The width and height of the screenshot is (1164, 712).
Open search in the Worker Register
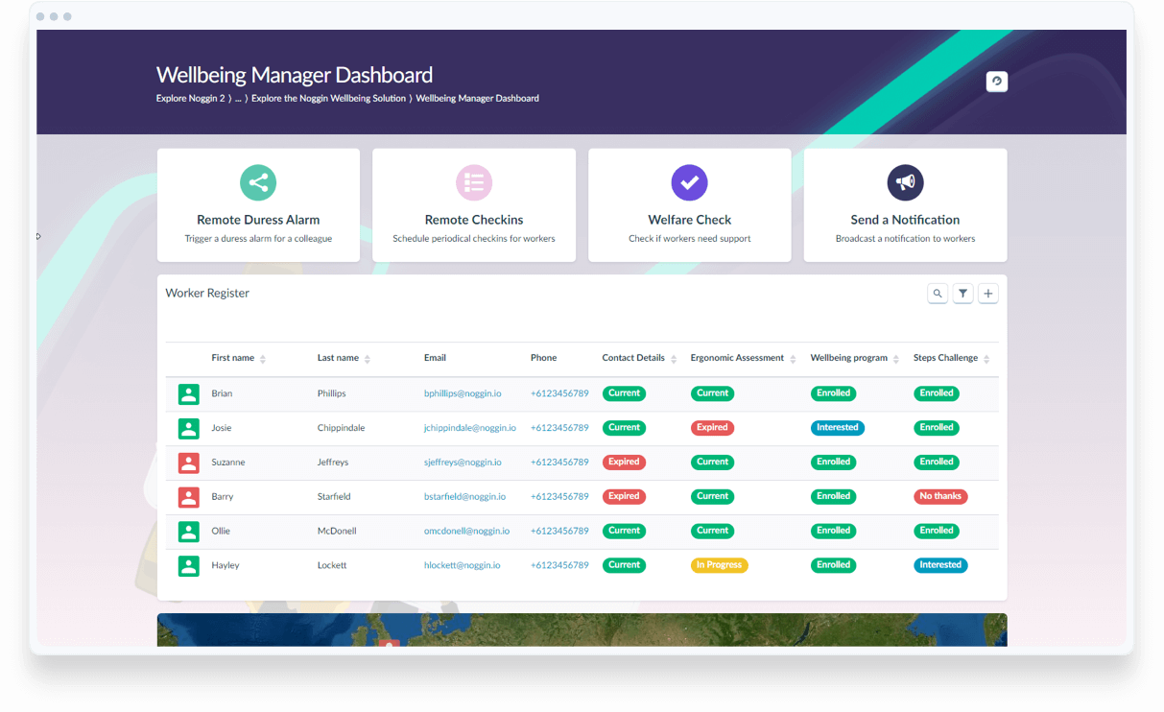(x=938, y=294)
